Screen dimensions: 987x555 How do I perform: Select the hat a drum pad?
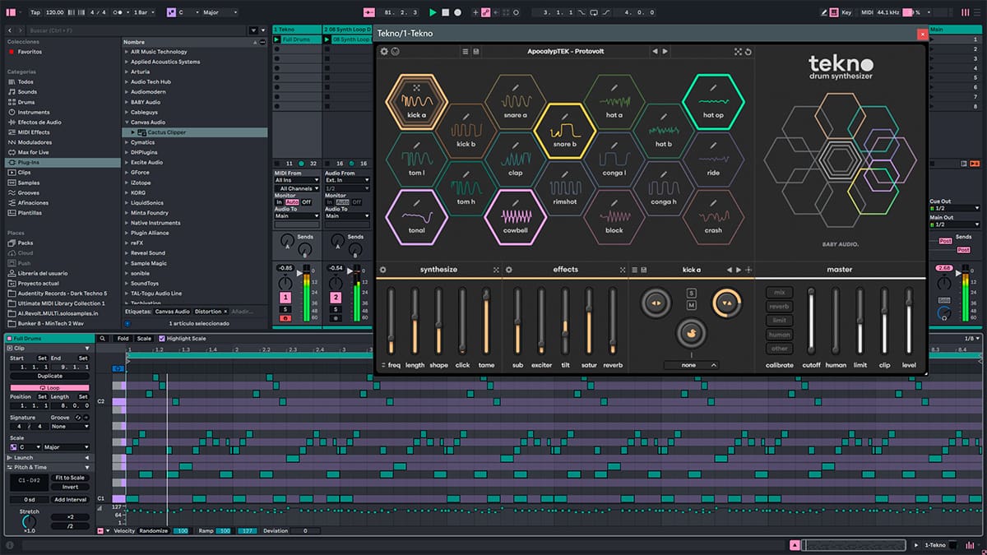click(x=614, y=103)
